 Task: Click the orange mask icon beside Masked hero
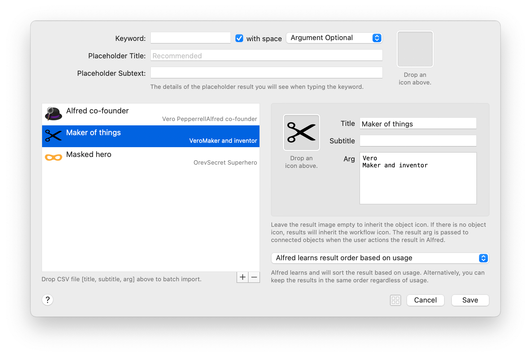pos(53,157)
